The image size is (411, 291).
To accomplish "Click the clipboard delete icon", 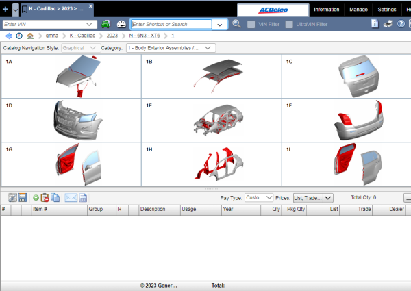I will [x=45, y=197].
